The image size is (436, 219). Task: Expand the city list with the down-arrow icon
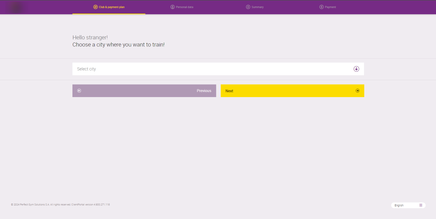pos(356,69)
